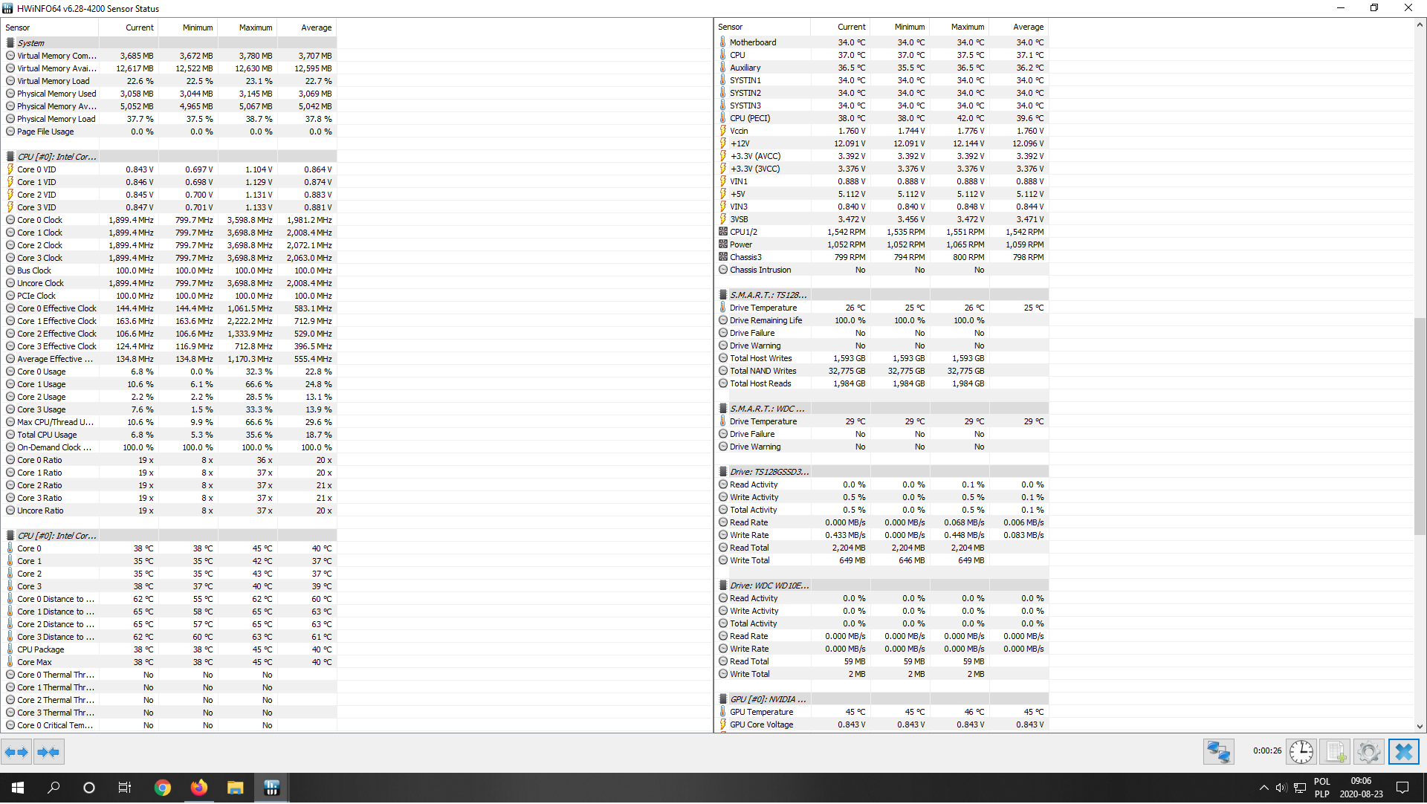The image size is (1427, 804).
Task: Click the vertical scrollbar thumb
Action: [1420, 427]
